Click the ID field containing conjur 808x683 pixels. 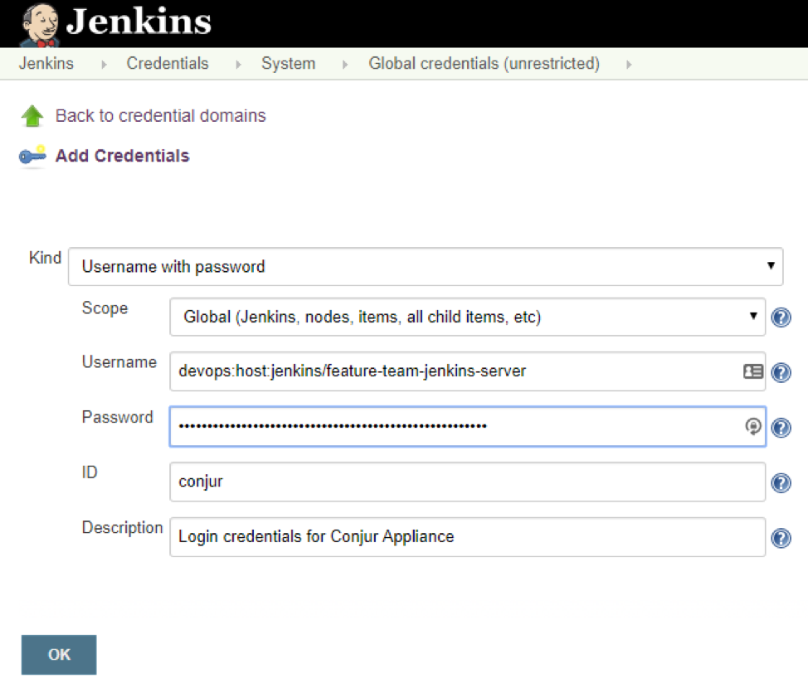pos(467,482)
